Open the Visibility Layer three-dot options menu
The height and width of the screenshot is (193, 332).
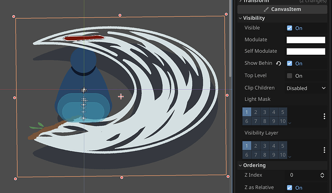click(324, 150)
